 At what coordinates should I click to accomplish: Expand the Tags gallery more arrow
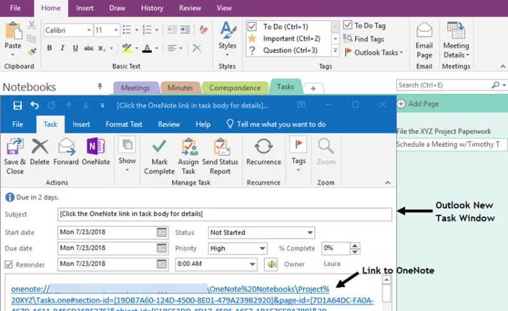(335, 50)
